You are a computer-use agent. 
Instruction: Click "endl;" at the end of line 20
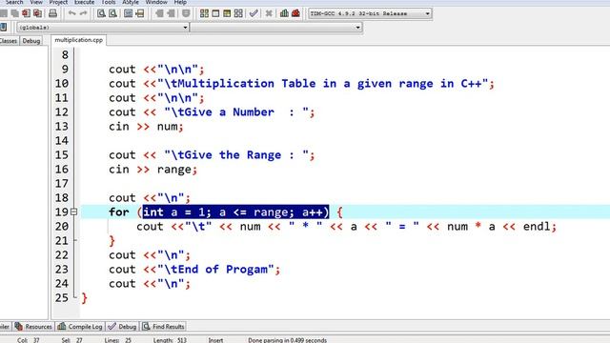(539, 227)
